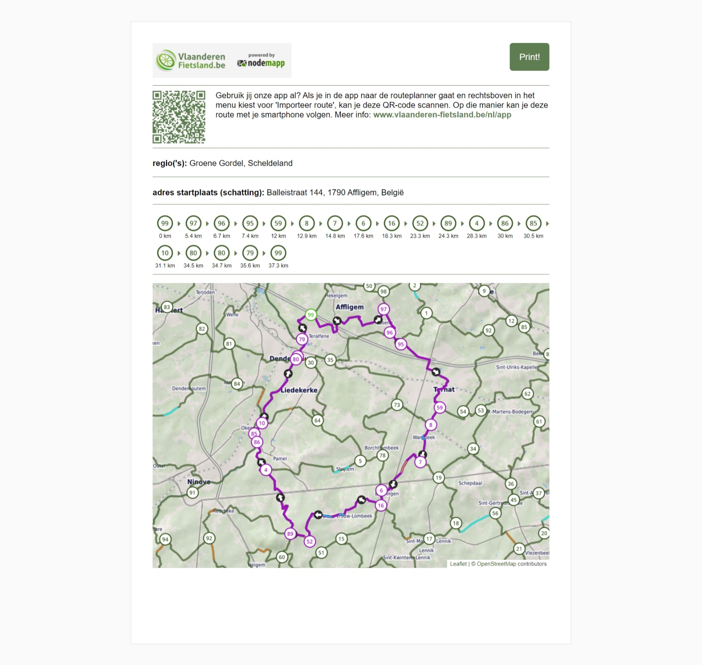Image resolution: width=702 pixels, height=665 pixels.
Task: Click the Vlaanderen Fietsland.be logo
Action: [191, 60]
